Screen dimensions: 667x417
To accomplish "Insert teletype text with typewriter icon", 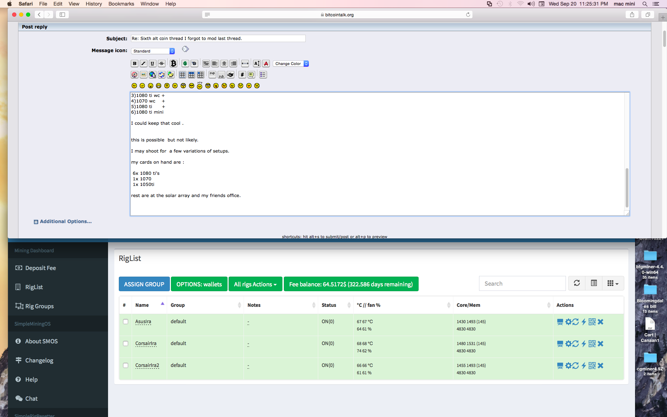I will click(x=230, y=75).
